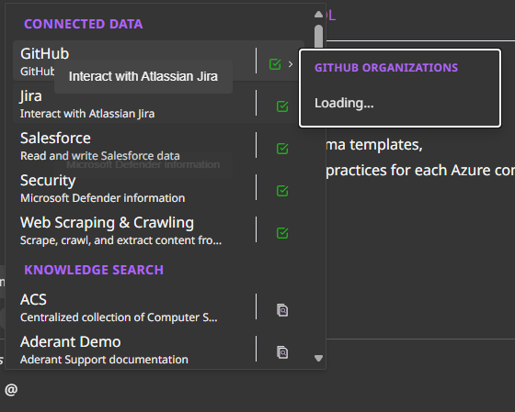Click the @ message input field
This screenshot has height=412, width=515.
[257, 390]
